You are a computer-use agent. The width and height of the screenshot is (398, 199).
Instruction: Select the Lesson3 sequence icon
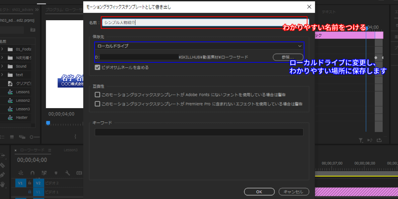pos(10,109)
